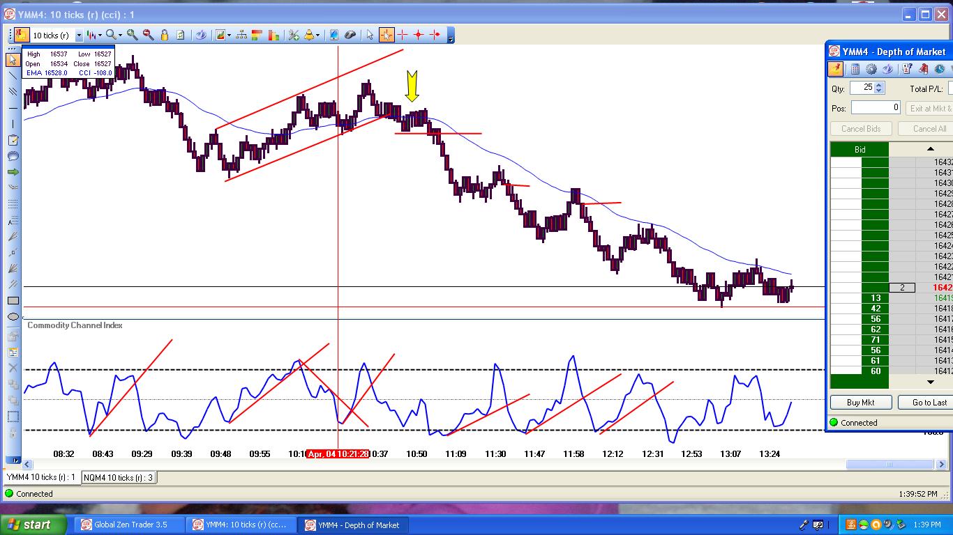Select the ellipse drawing tool
This screenshot has width=953, height=535.
pos(13,317)
